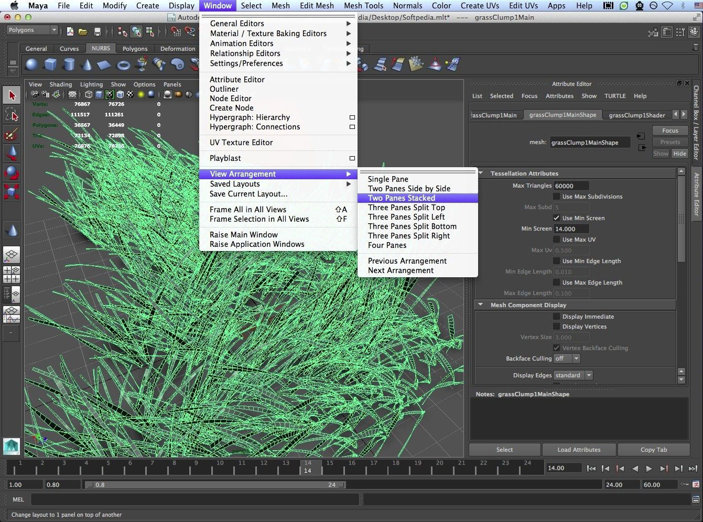The width and height of the screenshot is (703, 522).
Task: Open Backface Culling dropdown
Action: tap(567, 358)
